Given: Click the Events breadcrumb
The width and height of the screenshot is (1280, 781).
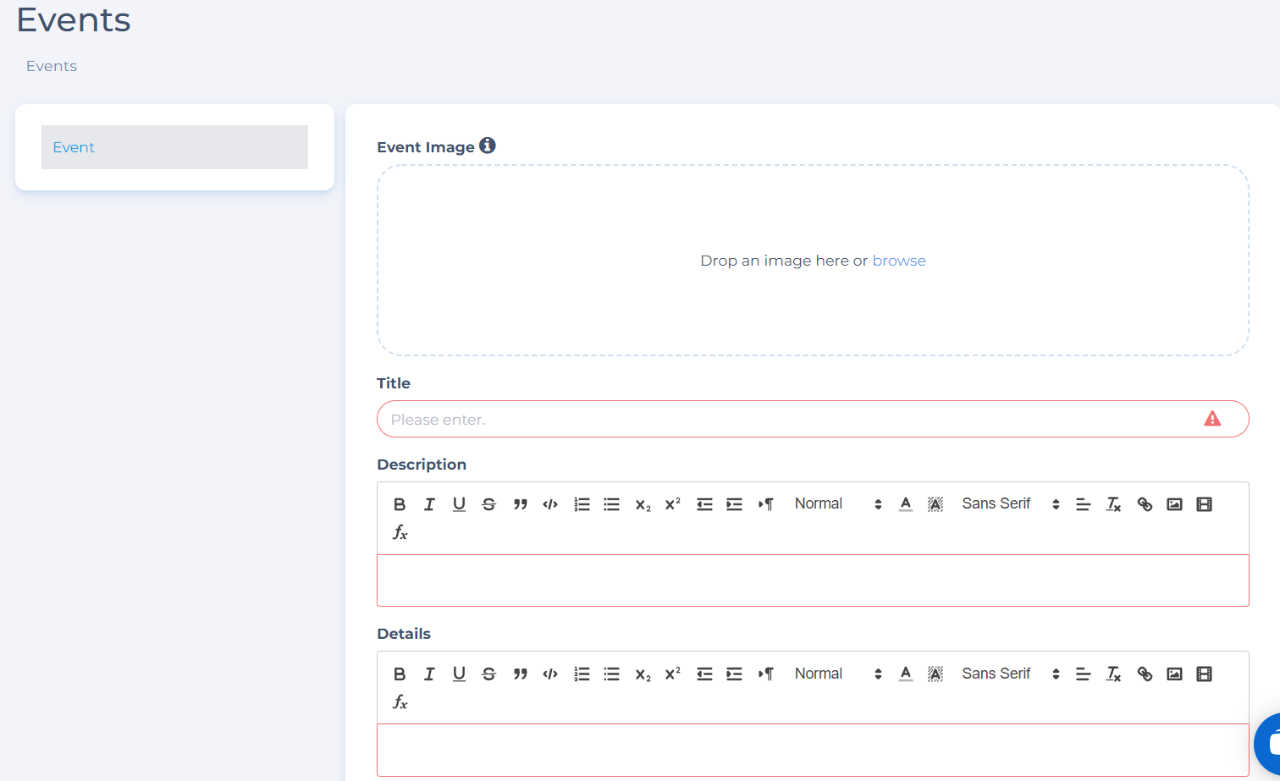Looking at the screenshot, I should [52, 66].
